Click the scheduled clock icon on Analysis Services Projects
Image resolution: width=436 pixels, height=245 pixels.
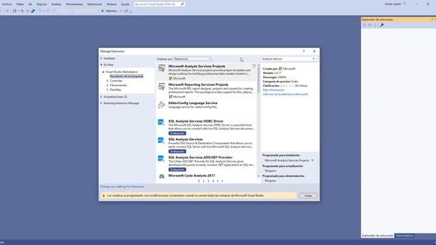click(x=254, y=66)
